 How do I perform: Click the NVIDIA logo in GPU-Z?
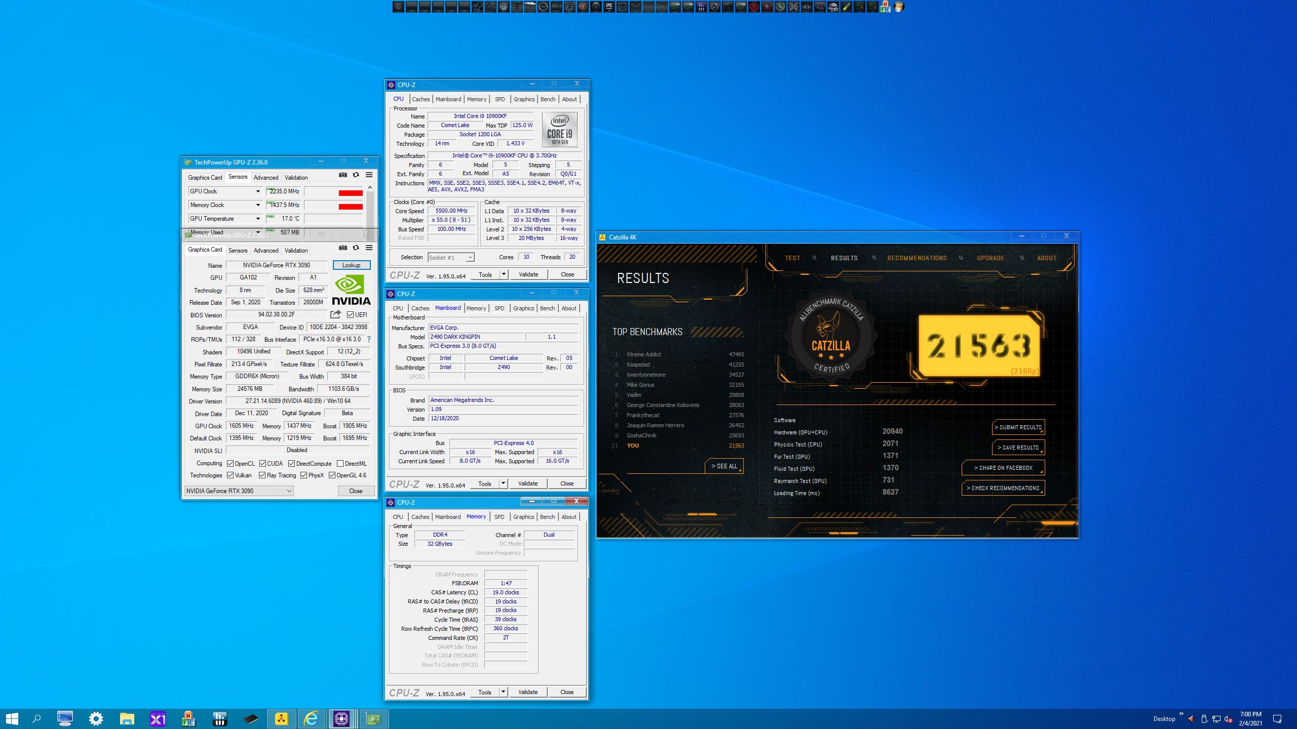351,290
